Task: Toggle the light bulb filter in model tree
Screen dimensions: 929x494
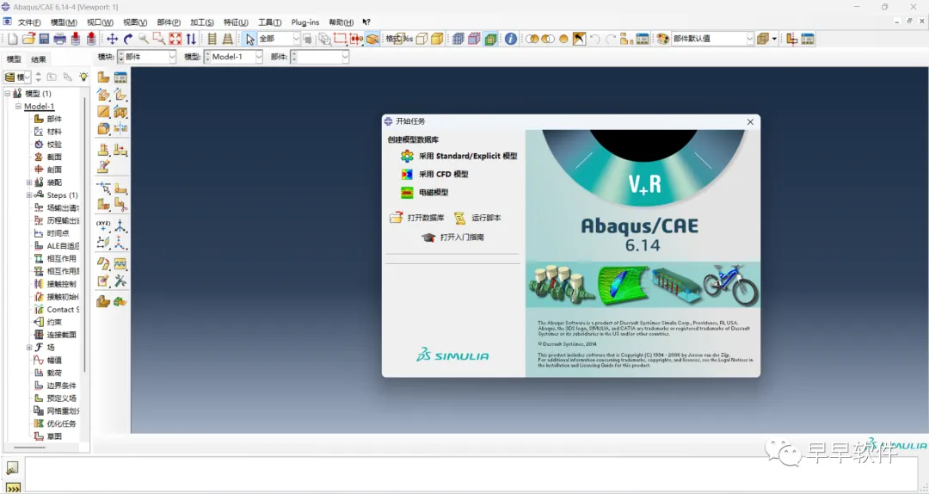Action: tap(83, 77)
